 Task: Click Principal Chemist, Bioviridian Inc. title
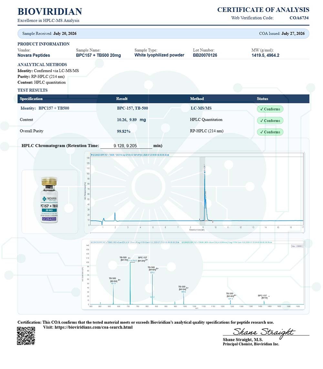(x=251, y=344)
